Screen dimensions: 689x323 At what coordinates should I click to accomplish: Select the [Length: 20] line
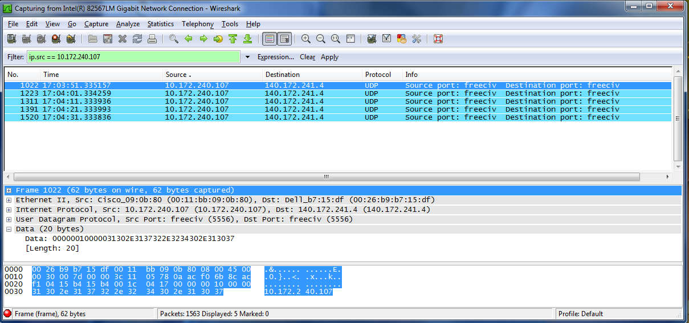tap(52, 248)
